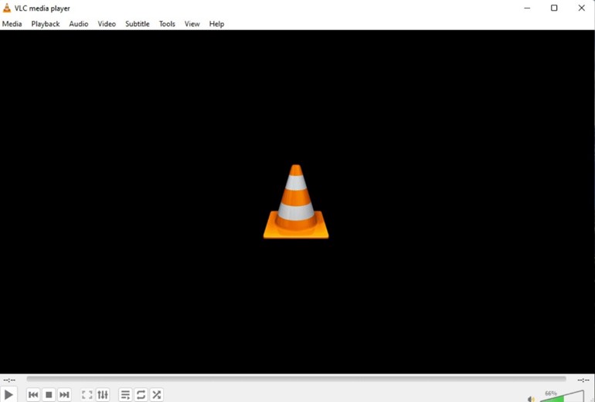Image resolution: width=595 pixels, height=402 pixels.
Task: Open the Subtitle menu
Action: coord(138,24)
